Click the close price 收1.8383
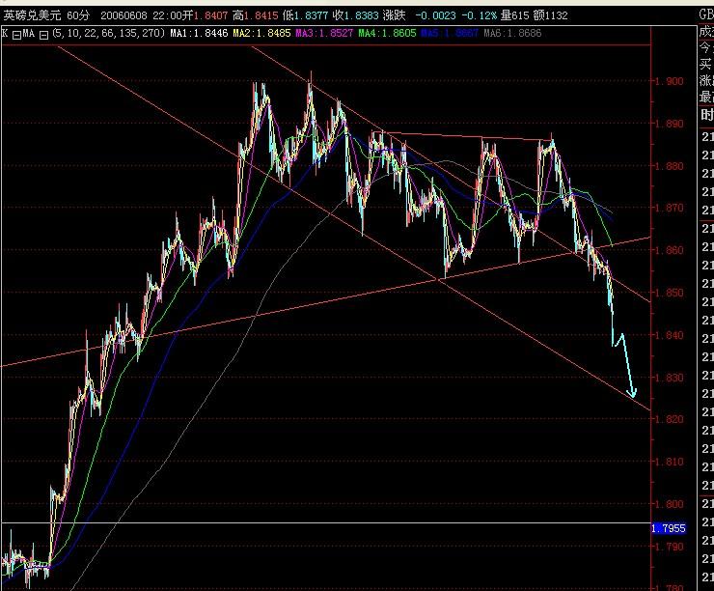This screenshot has height=591, width=714. pos(355,16)
